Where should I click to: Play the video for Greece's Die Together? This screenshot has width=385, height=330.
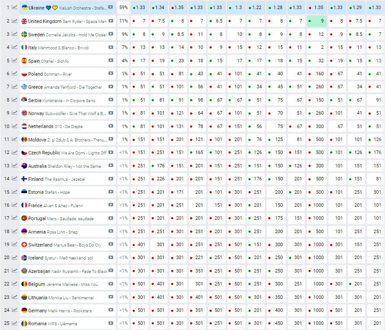coord(111,87)
